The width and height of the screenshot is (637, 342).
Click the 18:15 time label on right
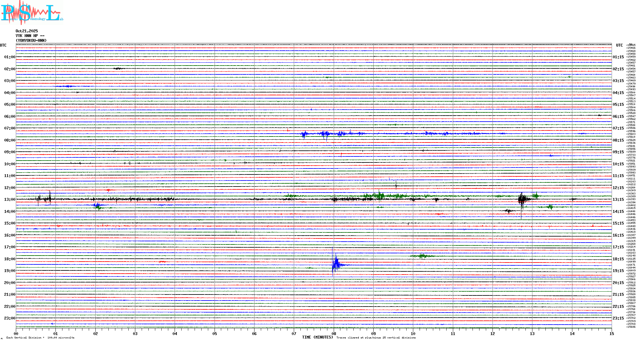[618, 259]
